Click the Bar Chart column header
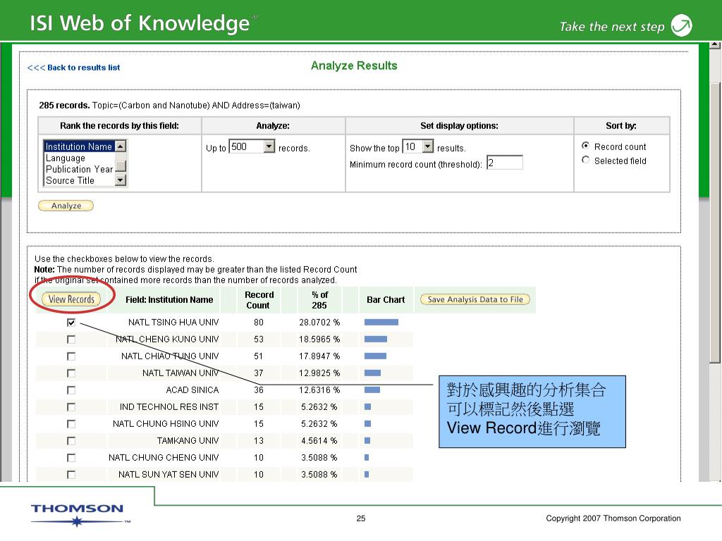The height and width of the screenshot is (541, 722). click(386, 300)
